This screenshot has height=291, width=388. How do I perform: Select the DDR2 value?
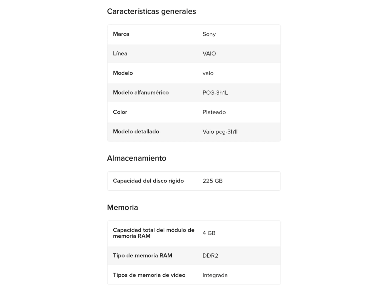210,256
